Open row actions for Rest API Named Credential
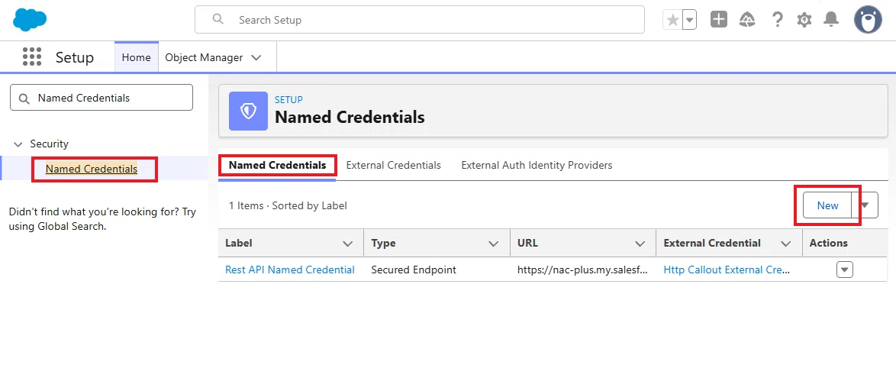 (x=845, y=270)
